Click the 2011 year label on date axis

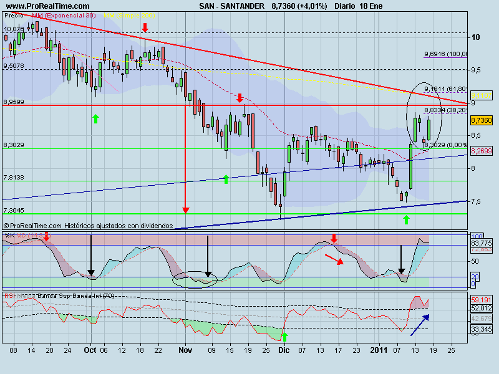pyautogui.click(x=379, y=350)
